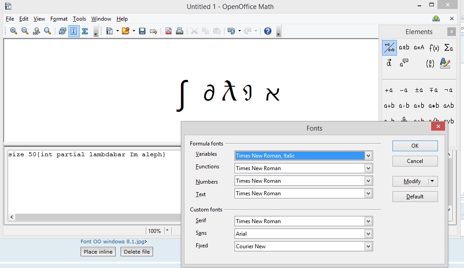Screen dimensions: 464x268
Task: Select Functions f(x) category in Elements
Action: tap(434, 48)
